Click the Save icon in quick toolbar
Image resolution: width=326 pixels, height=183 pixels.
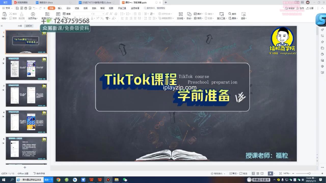coord(17,8)
